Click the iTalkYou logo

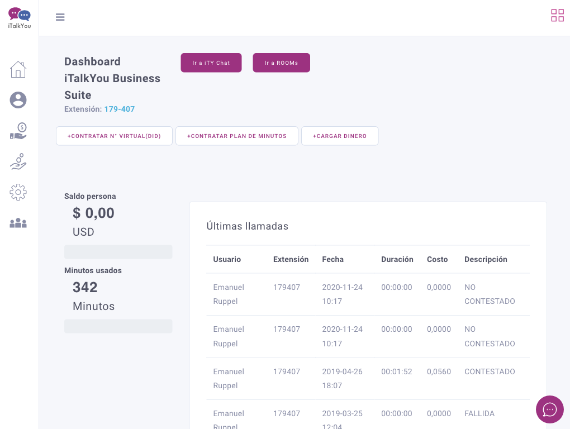(19, 18)
